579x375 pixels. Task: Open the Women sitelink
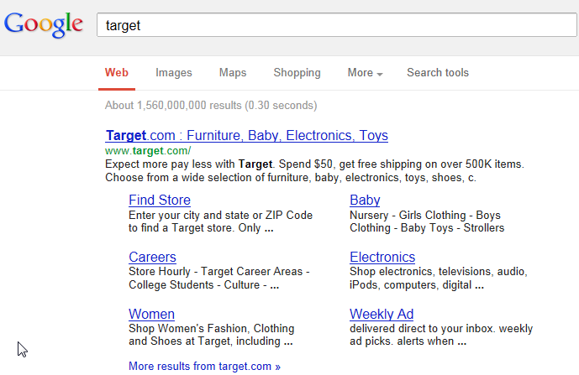(151, 314)
